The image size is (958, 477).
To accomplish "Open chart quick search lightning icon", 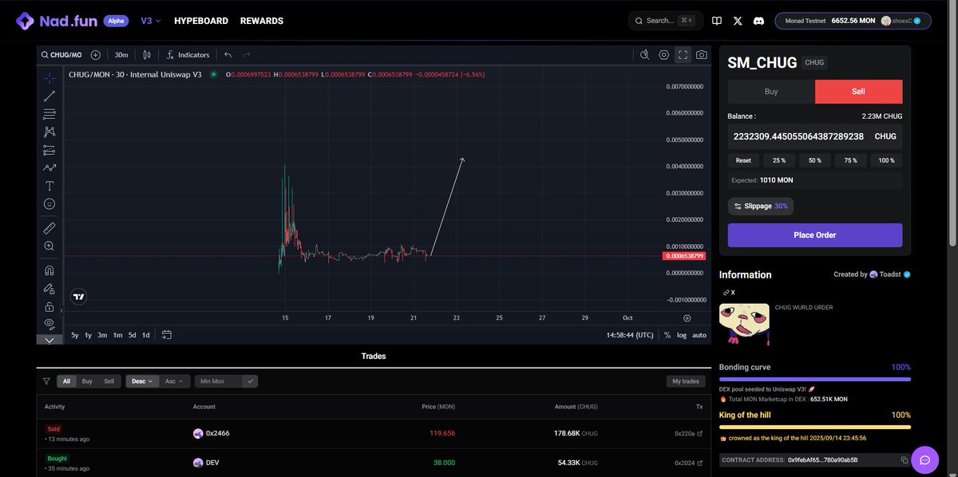I will (645, 55).
